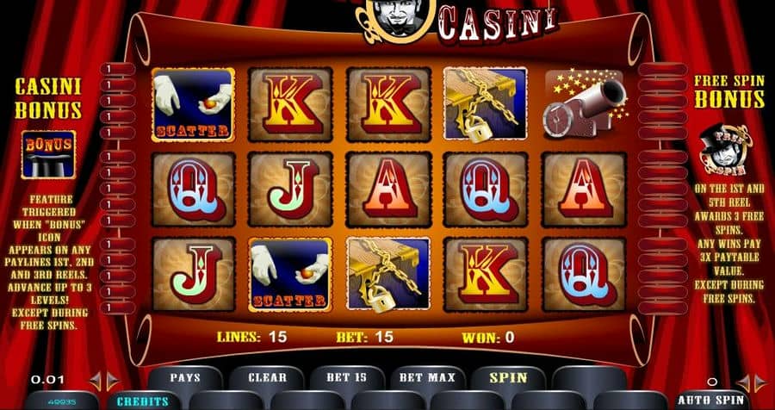
Task: Select the Bet 15 button
Action: pos(347,378)
